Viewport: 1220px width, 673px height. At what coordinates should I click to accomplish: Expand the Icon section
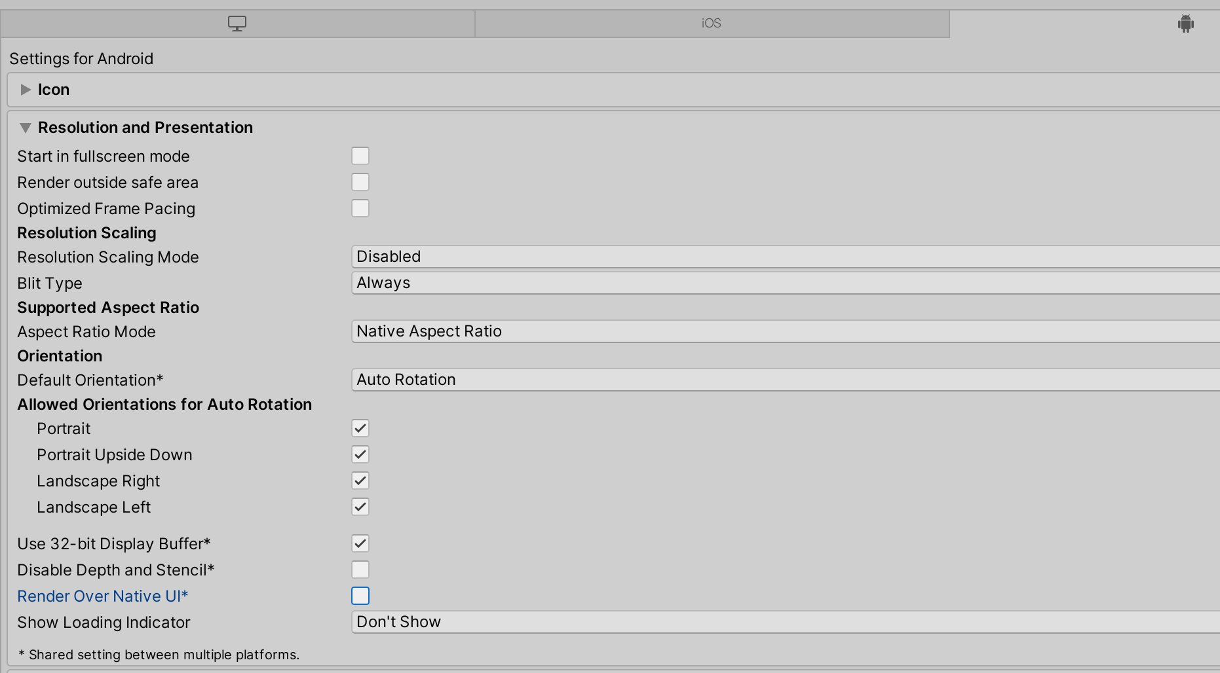click(26, 90)
